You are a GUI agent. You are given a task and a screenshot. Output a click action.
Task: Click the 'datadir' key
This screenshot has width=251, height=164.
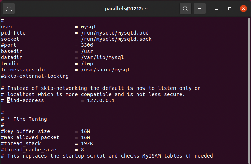click(x=12, y=57)
